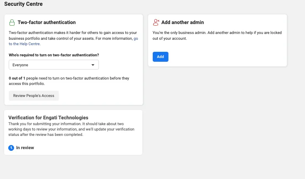Image resolution: width=305 pixels, height=179 pixels.
Task: Click 'Thank you for submitting your information' paragraph
Action: pyautogui.click(x=71, y=129)
